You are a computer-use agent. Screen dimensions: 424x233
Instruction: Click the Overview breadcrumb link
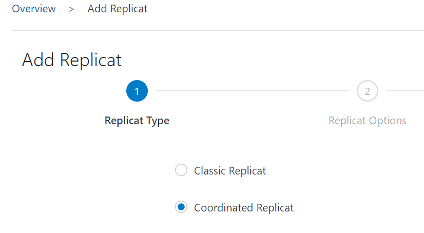click(34, 9)
